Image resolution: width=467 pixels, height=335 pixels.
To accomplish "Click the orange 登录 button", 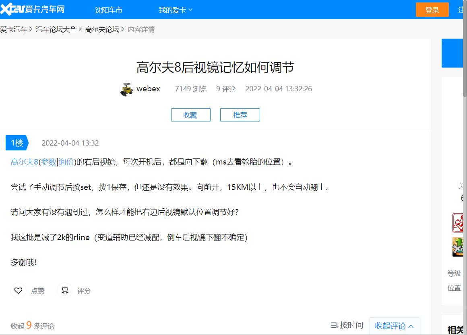I will pyautogui.click(x=432, y=10).
